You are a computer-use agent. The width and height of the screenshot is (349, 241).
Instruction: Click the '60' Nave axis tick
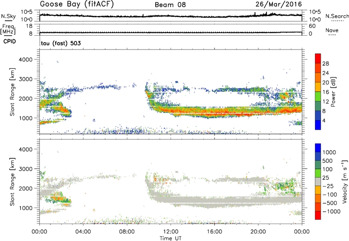click(312, 26)
